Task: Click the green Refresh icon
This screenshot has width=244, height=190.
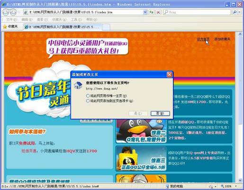Action: (x=151, y=12)
